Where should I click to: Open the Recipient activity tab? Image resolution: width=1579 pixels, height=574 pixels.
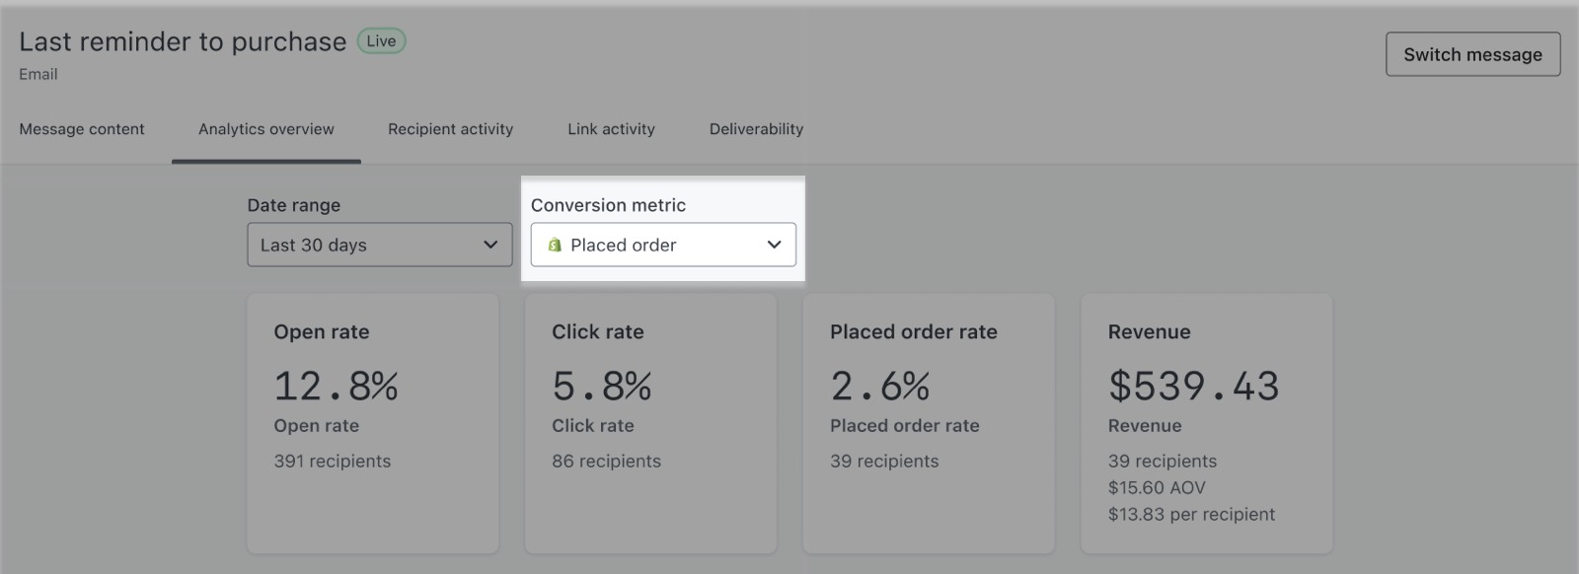tap(450, 129)
